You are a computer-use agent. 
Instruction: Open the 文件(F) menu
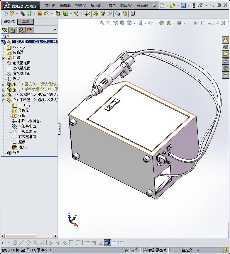(50, 6)
